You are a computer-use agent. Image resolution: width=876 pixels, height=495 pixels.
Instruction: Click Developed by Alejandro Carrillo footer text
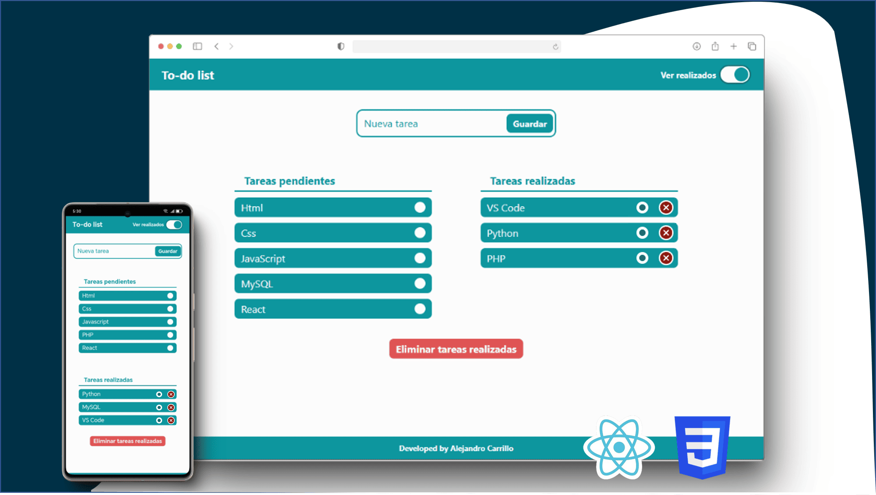click(x=456, y=448)
